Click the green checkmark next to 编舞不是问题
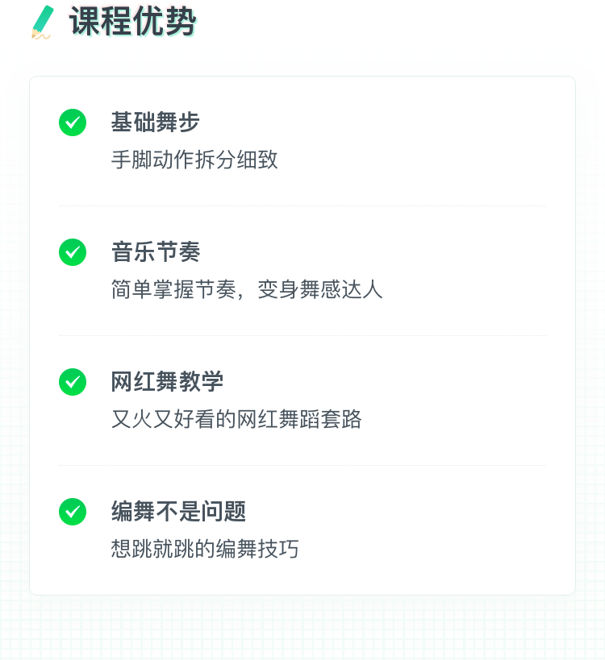Image resolution: width=605 pixels, height=660 pixels. (73, 512)
